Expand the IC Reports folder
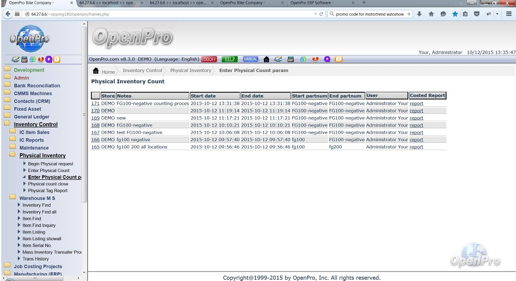 point(31,140)
